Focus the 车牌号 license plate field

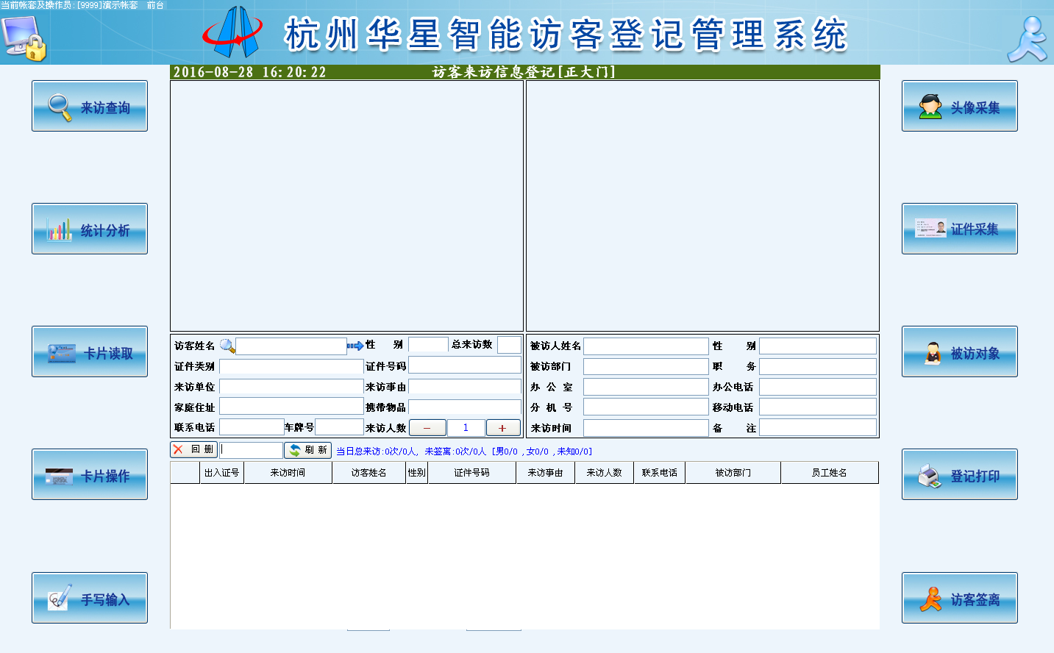point(339,427)
